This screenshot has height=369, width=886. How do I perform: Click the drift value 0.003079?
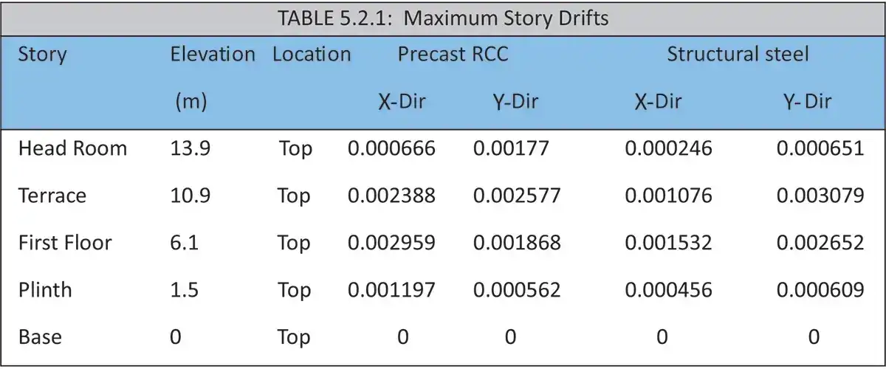[820, 196]
